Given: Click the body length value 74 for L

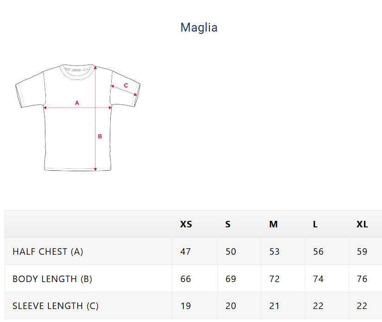Looking at the screenshot, I should 318,279.
